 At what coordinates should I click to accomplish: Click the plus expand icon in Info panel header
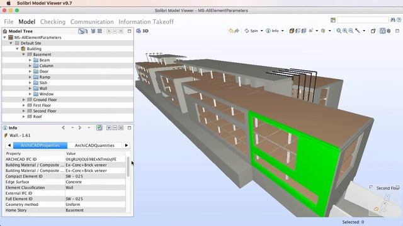point(109,127)
